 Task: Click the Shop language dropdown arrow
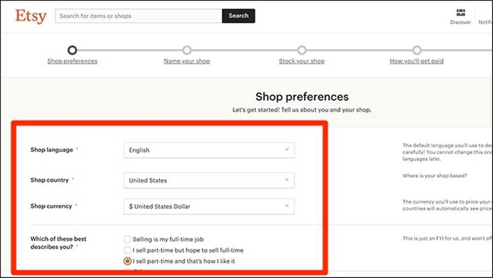coord(287,150)
